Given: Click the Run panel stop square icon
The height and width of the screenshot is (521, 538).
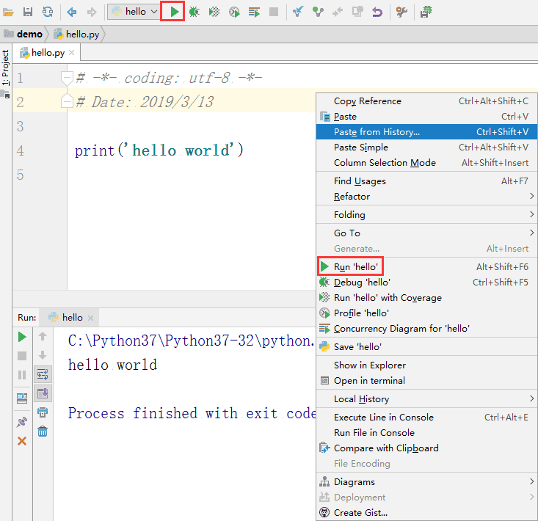Looking at the screenshot, I should (x=22, y=356).
